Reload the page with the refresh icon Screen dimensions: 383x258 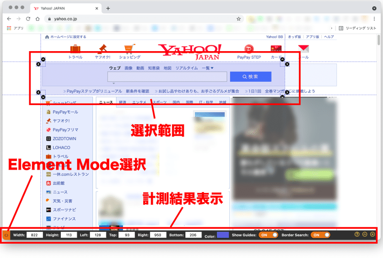point(28,19)
